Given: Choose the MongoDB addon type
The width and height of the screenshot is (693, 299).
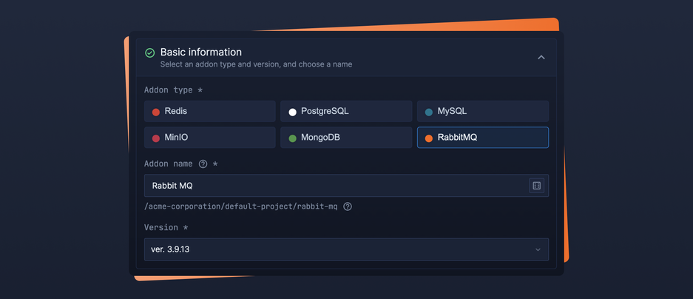Looking at the screenshot, I should point(346,138).
